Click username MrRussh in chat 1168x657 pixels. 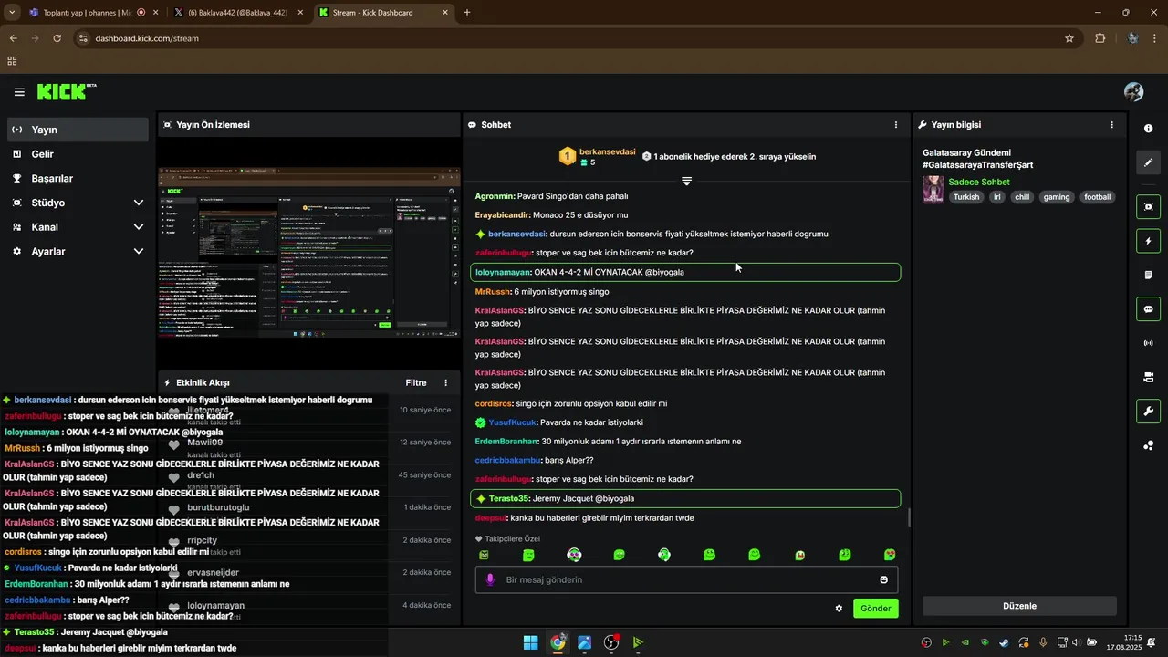click(x=493, y=292)
